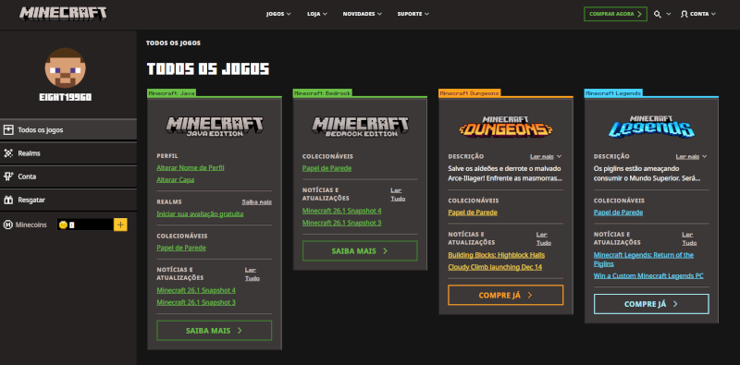
Task: Select Resgatar in sidebar
Action: pyautogui.click(x=68, y=200)
